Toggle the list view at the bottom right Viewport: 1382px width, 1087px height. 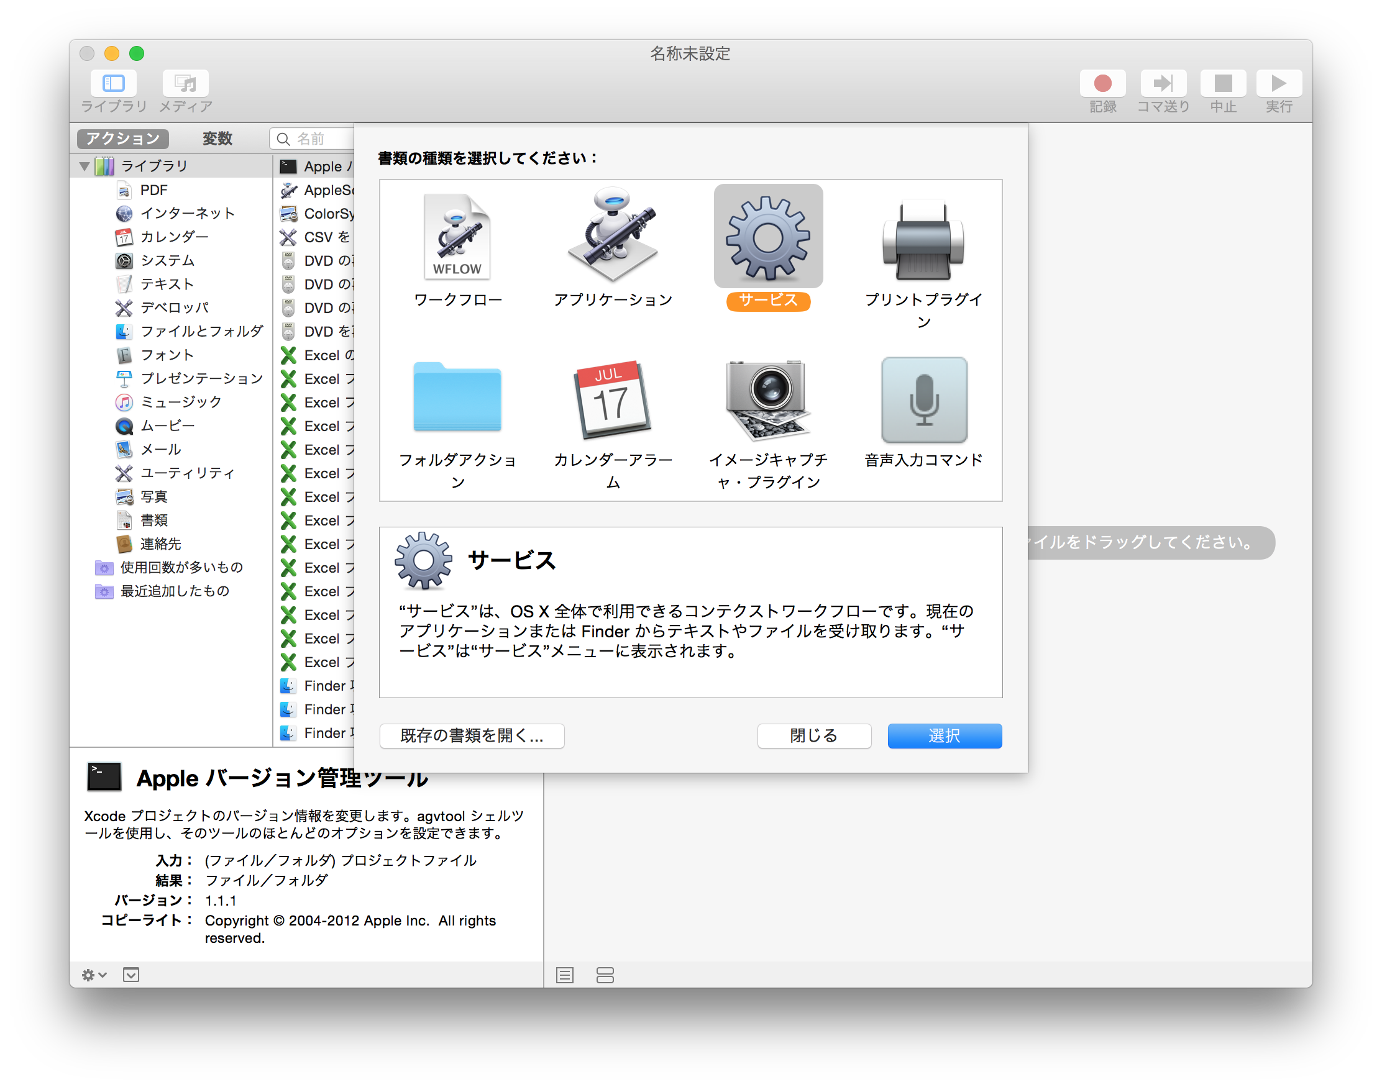[564, 975]
